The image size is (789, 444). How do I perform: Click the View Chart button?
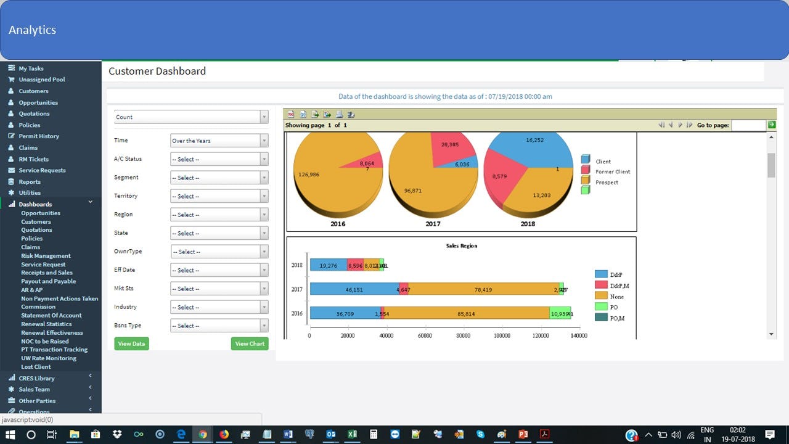coord(250,343)
